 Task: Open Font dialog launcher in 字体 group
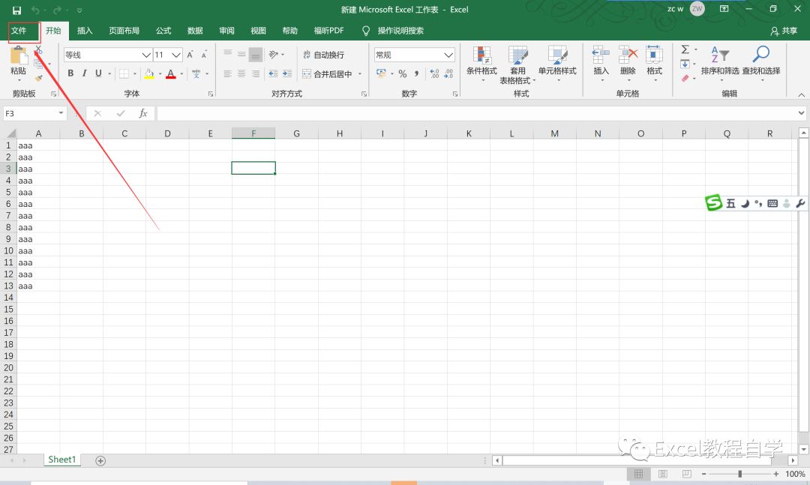point(211,94)
